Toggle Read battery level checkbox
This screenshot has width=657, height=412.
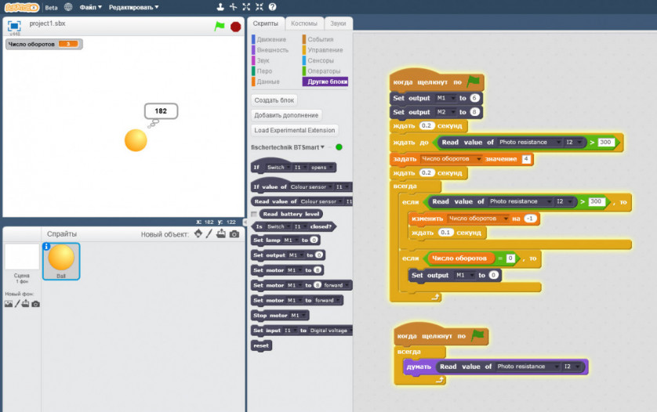[x=254, y=214]
